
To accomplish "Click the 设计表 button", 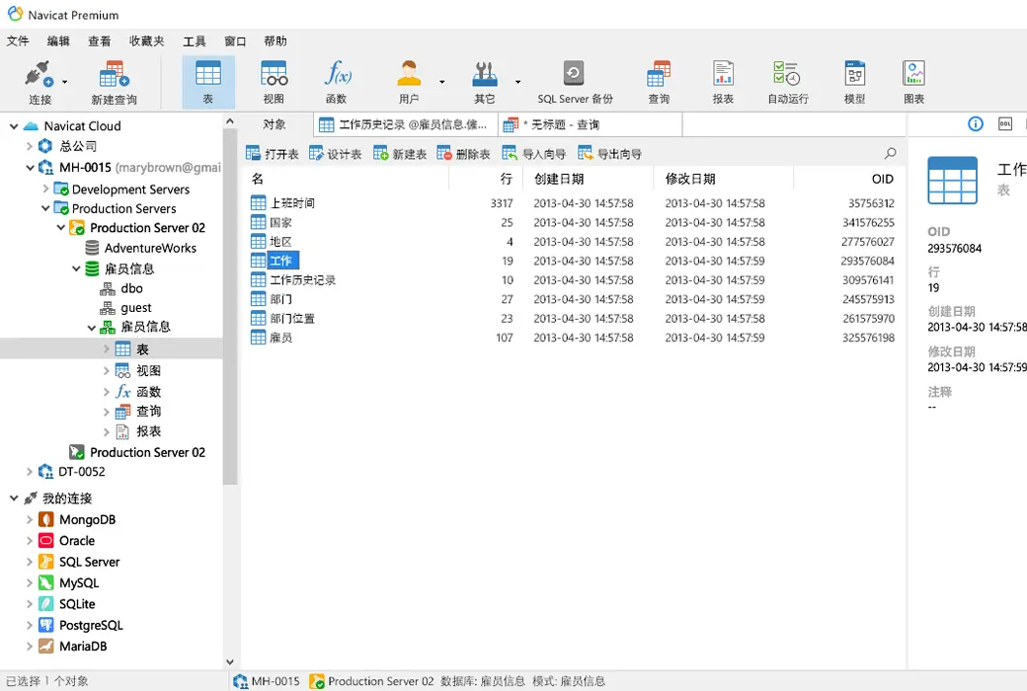I will tap(336, 154).
